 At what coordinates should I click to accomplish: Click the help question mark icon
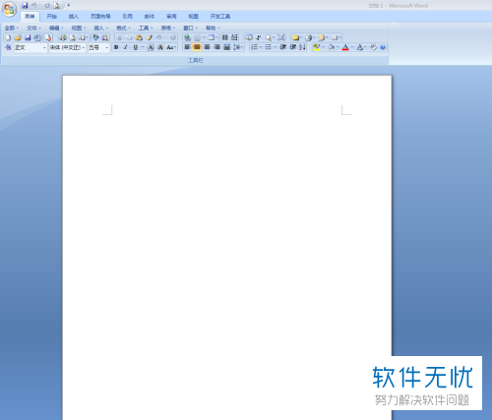point(383,47)
